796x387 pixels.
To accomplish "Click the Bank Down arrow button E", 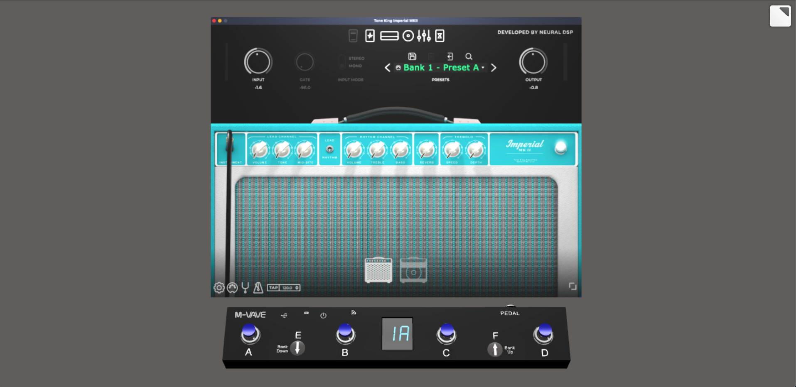I will tap(297, 348).
